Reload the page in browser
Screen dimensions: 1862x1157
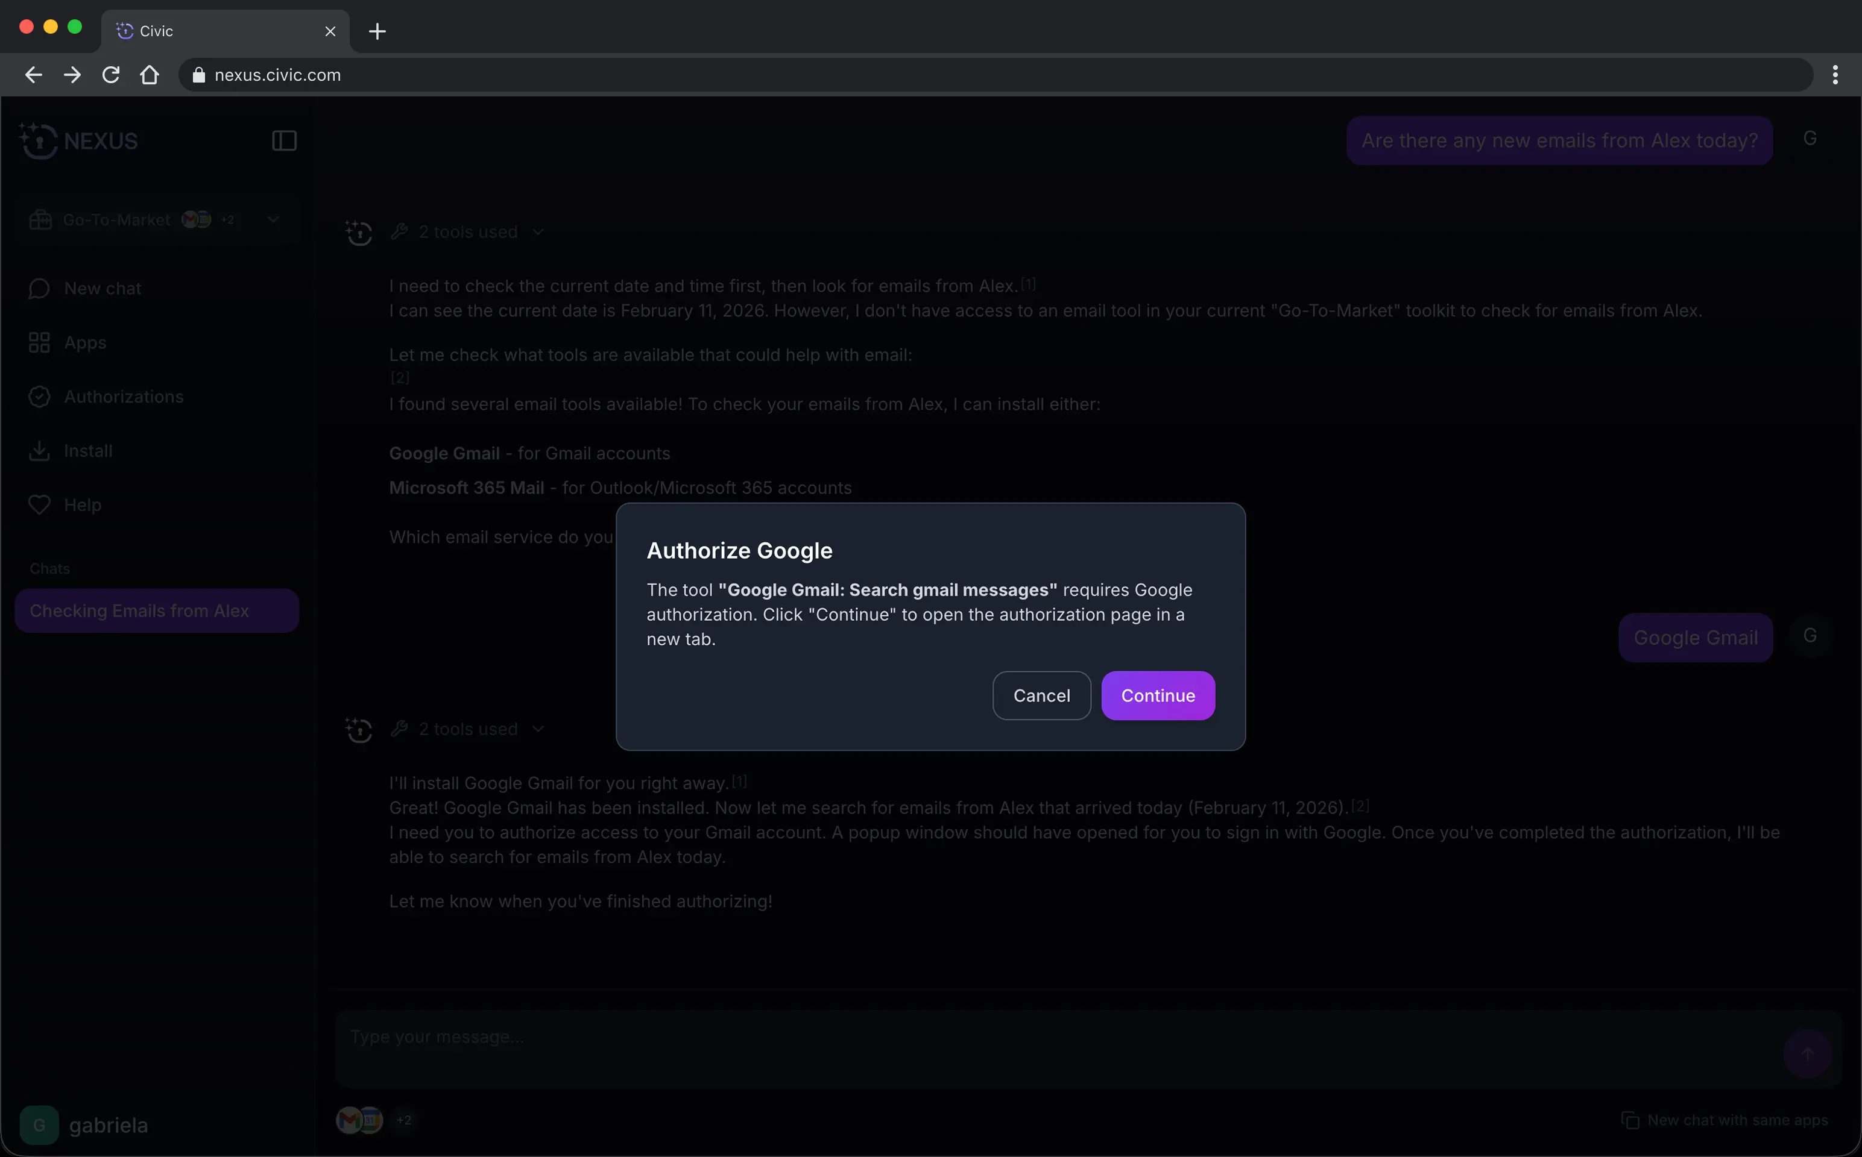[111, 75]
